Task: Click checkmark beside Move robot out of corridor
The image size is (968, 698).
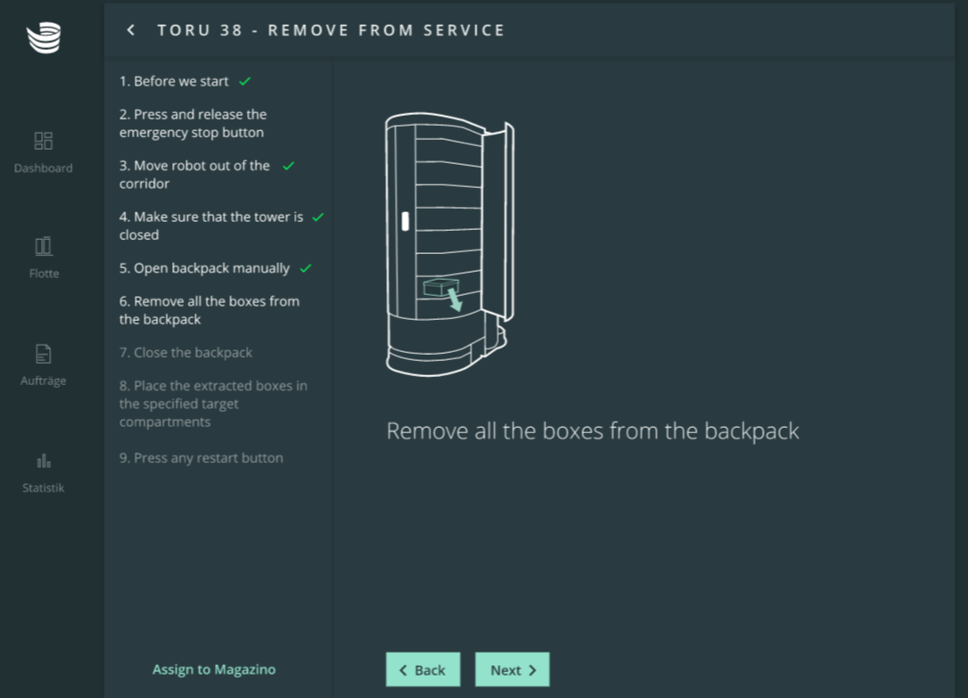Action: 289,166
